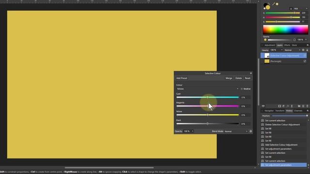Enable the Relative checkbox
The image size is (310, 174).
(242, 89)
